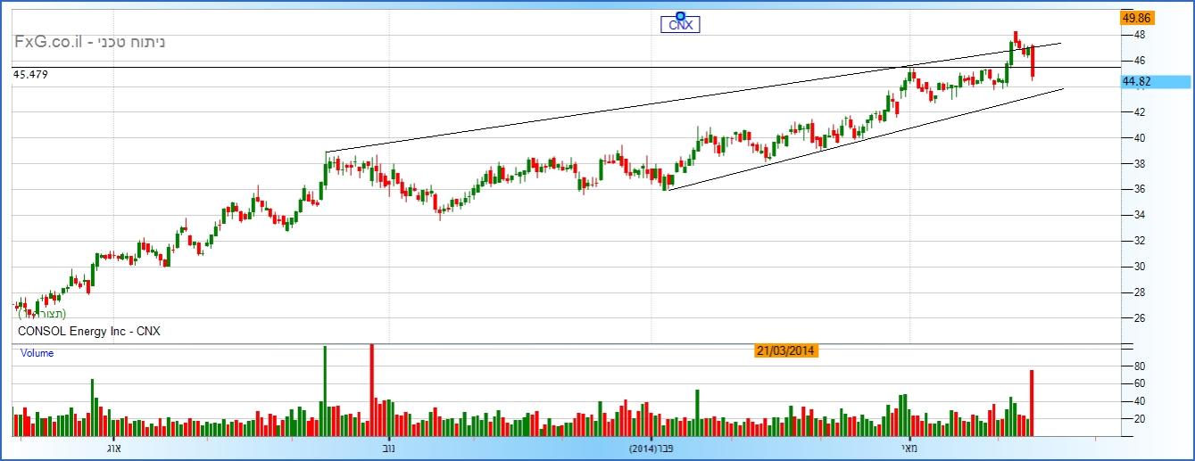1195x461 pixels.
Task: Click the tall green volume bar before נוב
Action: 324,391
